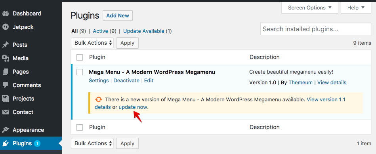Click the Plugin column label in footer
The height and width of the screenshot is (154, 376).
[97, 127]
